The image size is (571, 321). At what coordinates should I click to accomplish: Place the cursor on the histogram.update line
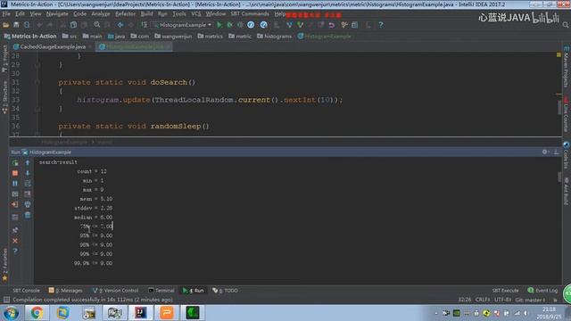pos(210,100)
